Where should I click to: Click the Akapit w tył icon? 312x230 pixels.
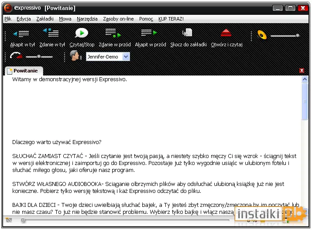[x=21, y=34]
